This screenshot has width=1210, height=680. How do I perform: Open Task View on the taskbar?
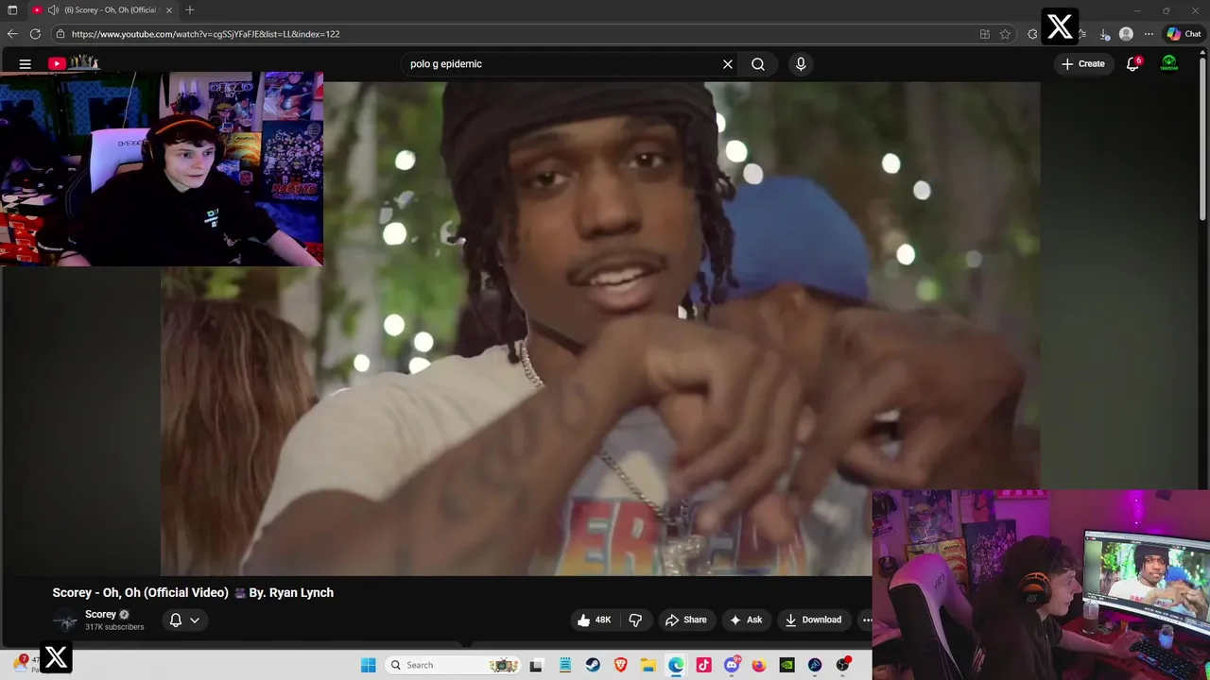(x=536, y=665)
